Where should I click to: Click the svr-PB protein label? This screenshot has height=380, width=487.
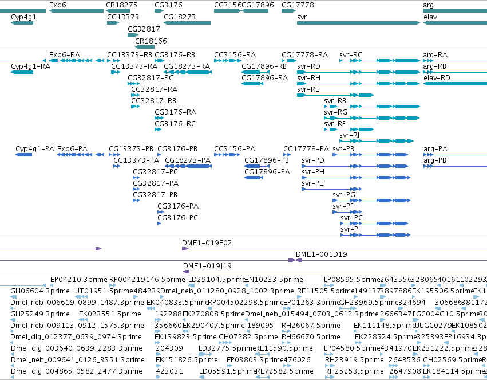343,149
